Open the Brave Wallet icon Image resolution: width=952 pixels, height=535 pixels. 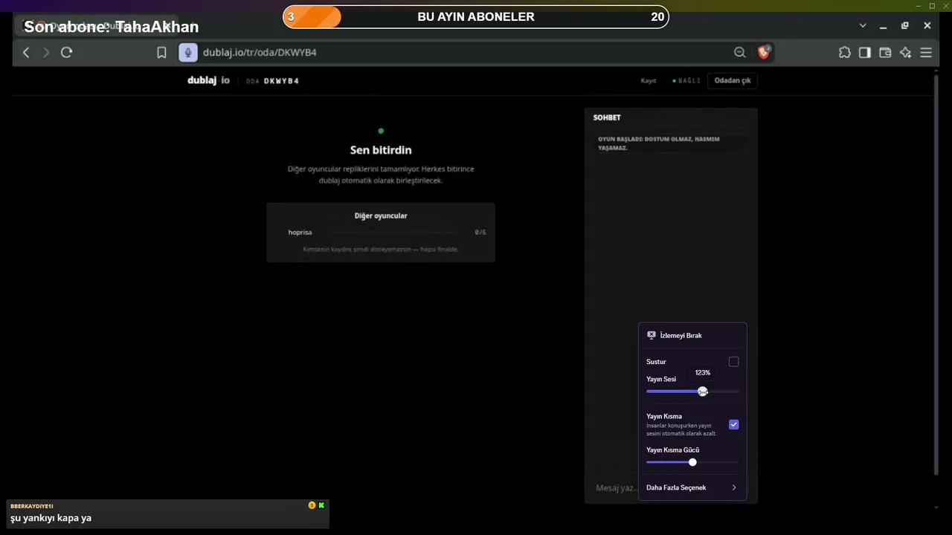coord(885,52)
